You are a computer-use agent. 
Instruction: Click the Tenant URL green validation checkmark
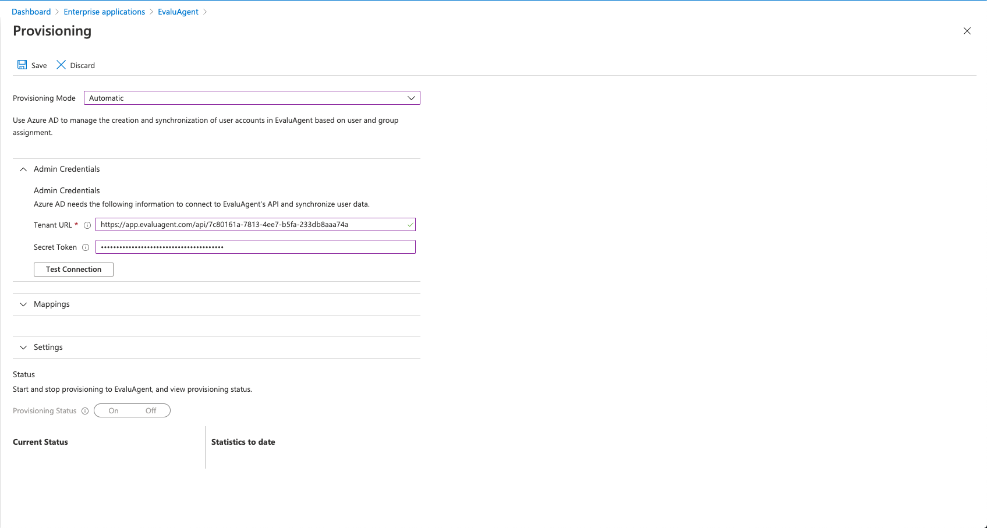tap(411, 225)
